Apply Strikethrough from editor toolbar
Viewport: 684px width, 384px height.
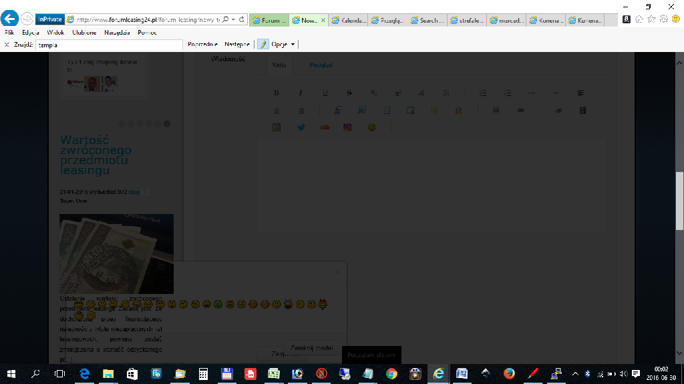[x=349, y=93]
